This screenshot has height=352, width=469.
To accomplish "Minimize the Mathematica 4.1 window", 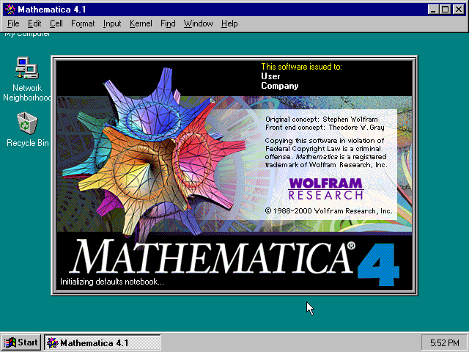I will [432, 10].
